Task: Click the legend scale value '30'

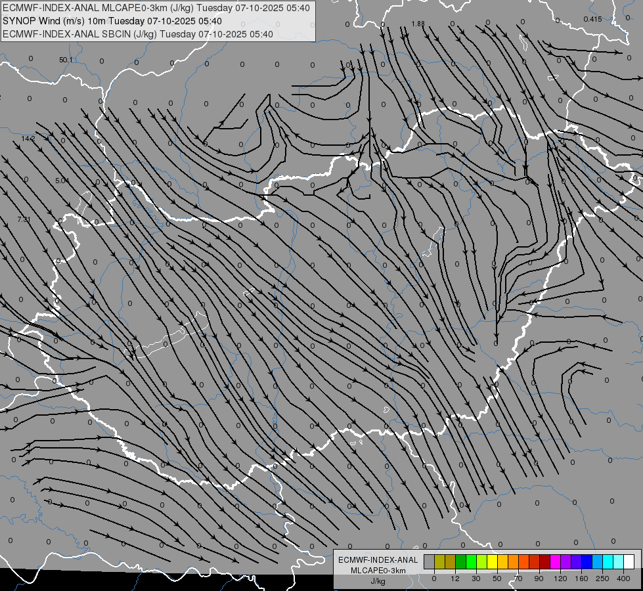Action: click(476, 579)
